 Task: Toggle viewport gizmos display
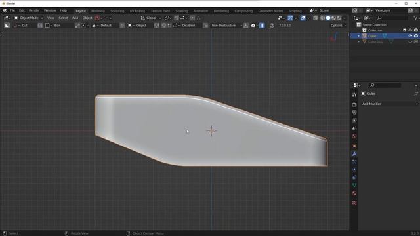290,18
